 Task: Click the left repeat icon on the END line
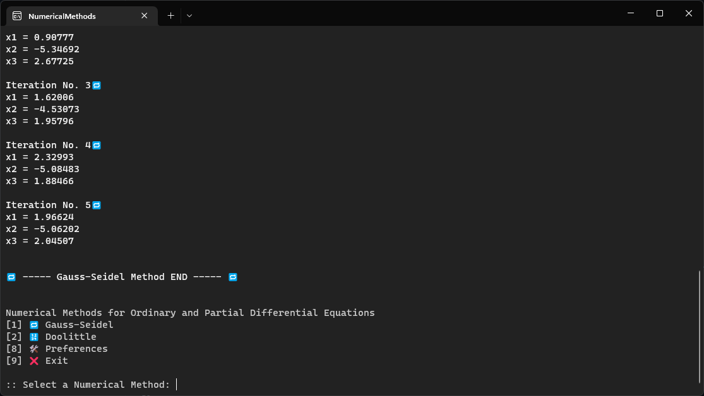pyautogui.click(x=11, y=276)
